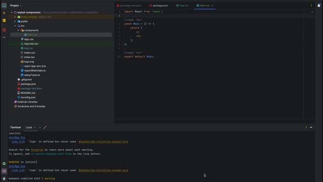Viewport: 323px width, 182px height.
Task: Collapse the styled-components root folder
Action: click(12, 12)
